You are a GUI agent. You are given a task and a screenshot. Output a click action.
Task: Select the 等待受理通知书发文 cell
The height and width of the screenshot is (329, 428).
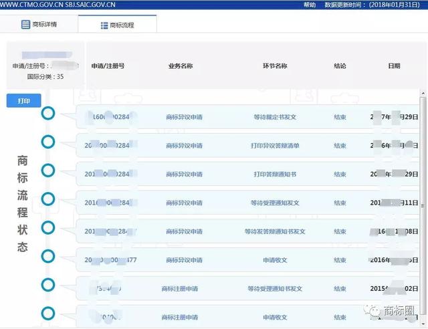[x=275, y=289]
